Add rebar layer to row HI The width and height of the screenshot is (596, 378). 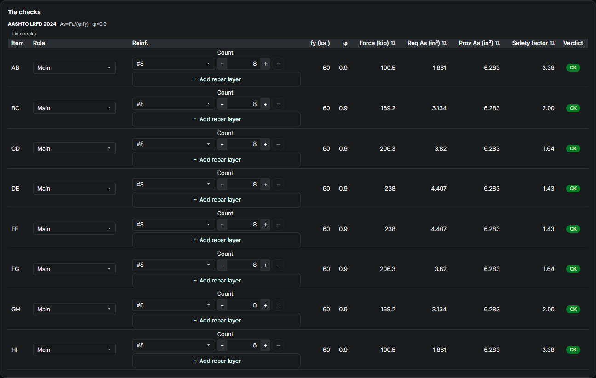click(217, 361)
